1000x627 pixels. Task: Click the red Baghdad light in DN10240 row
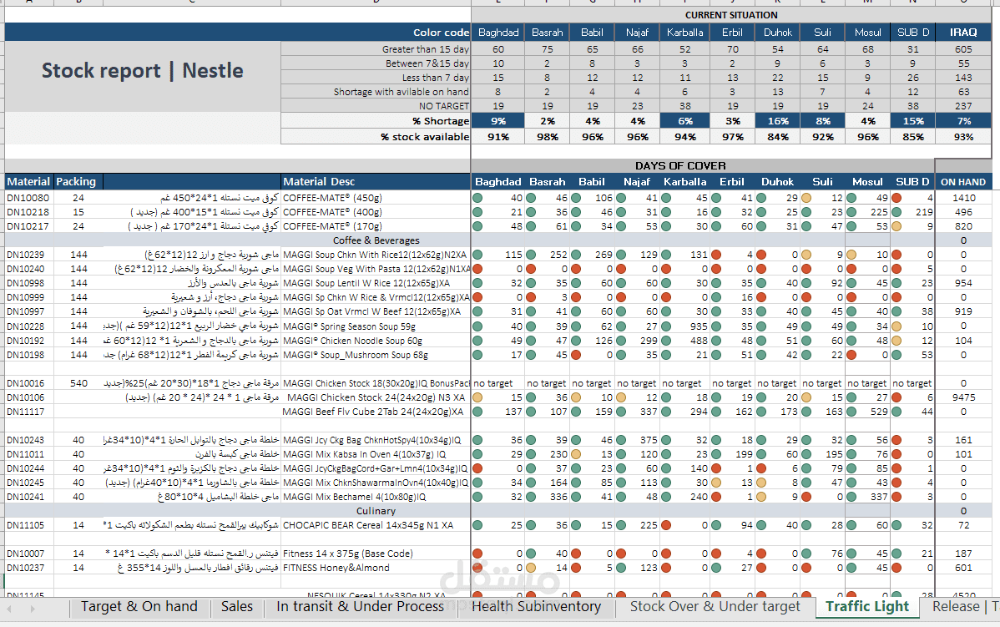pyautogui.click(x=477, y=269)
